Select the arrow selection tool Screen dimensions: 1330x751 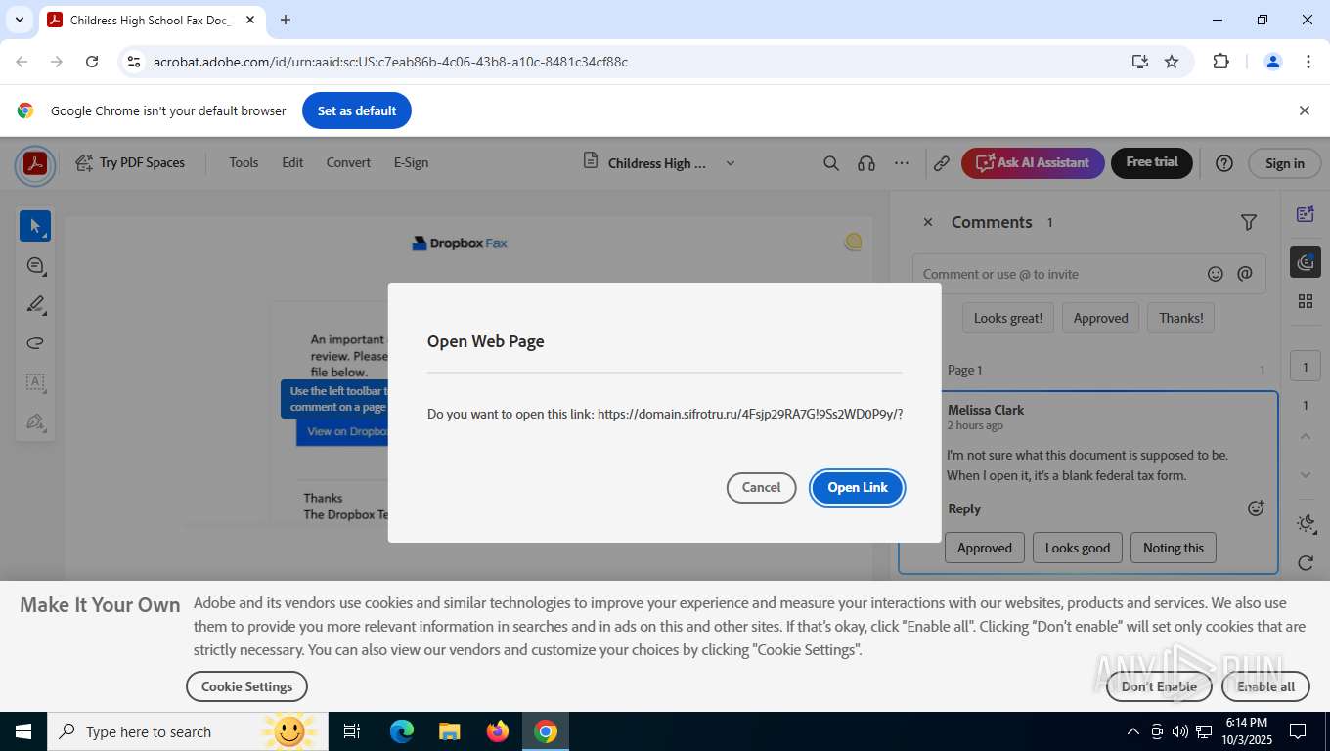35,226
